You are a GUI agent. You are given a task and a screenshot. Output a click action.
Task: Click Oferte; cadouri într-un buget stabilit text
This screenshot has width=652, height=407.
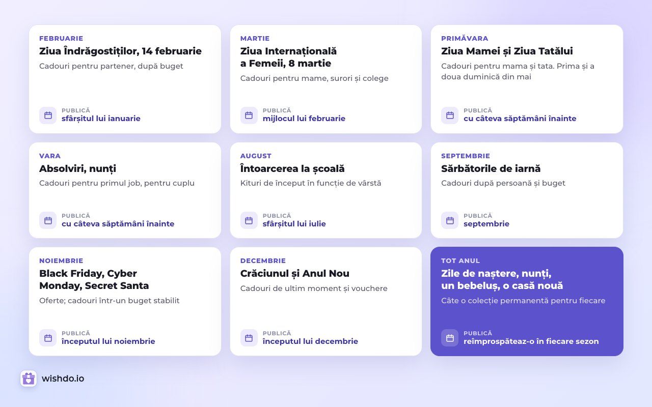pyautogui.click(x=110, y=301)
